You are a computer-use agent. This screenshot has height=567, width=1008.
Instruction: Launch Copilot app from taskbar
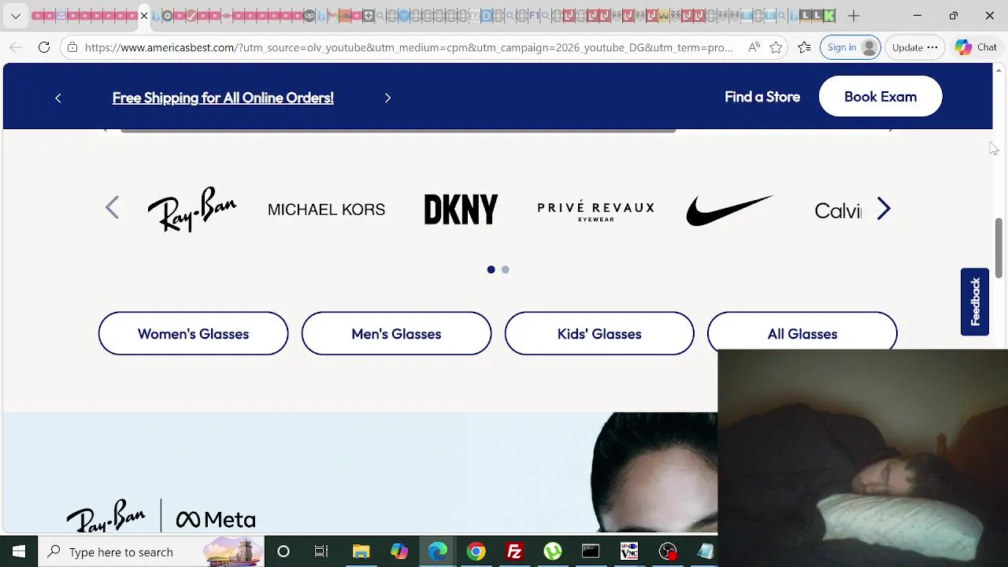pyautogui.click(x=399, y=551)
